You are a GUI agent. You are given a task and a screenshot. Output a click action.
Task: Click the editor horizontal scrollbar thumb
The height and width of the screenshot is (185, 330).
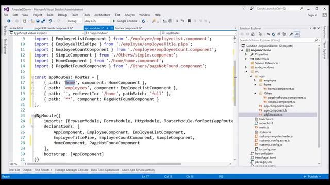coord(104,164)
